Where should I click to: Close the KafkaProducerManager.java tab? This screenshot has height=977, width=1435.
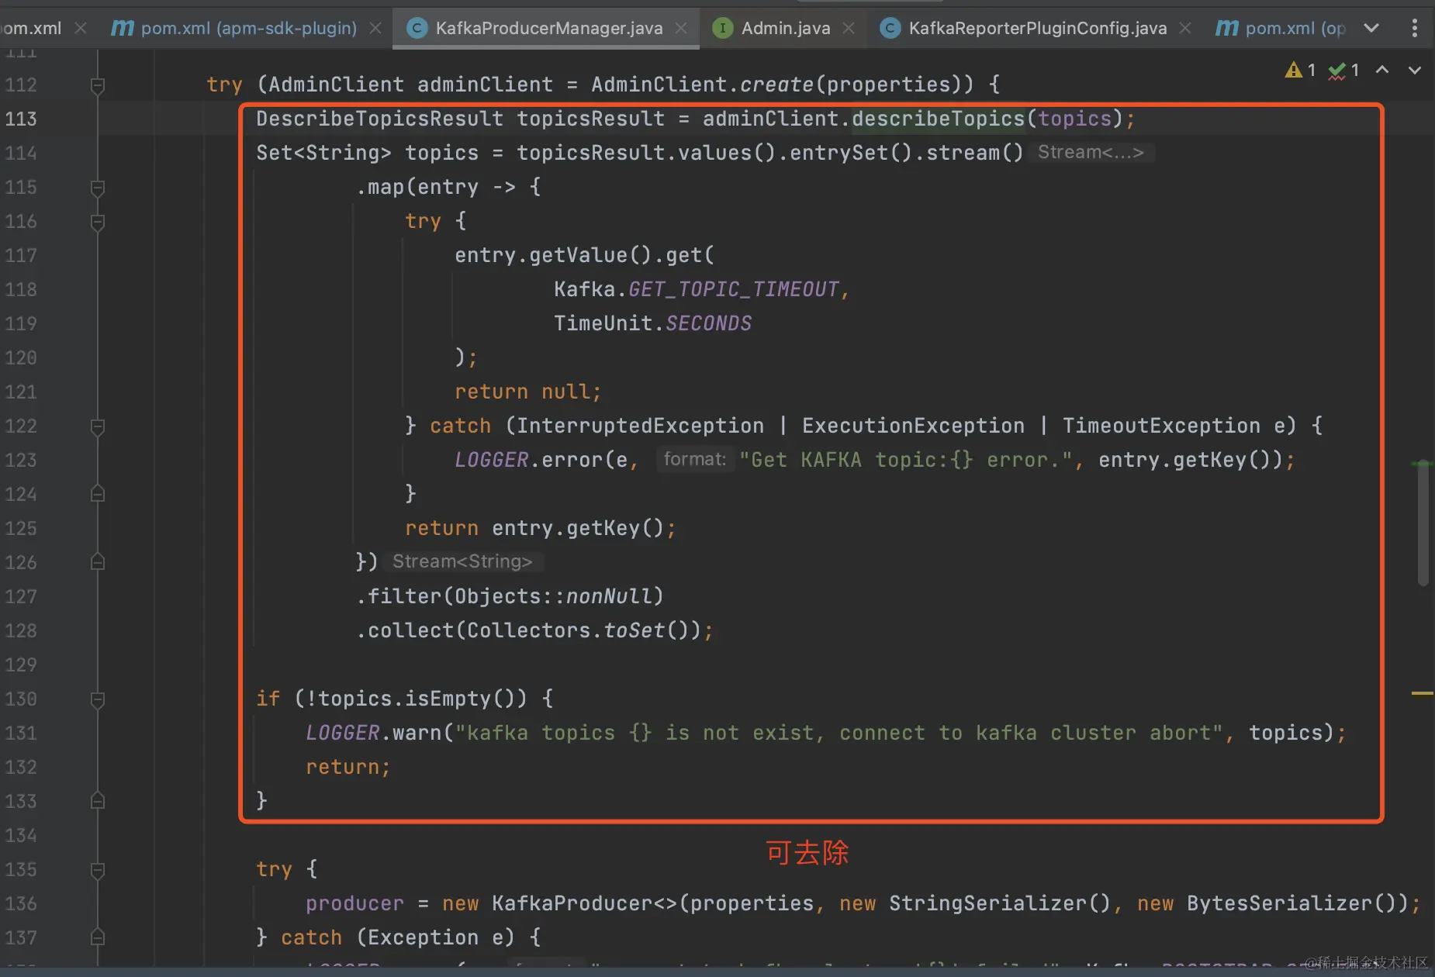pos(681,29)
